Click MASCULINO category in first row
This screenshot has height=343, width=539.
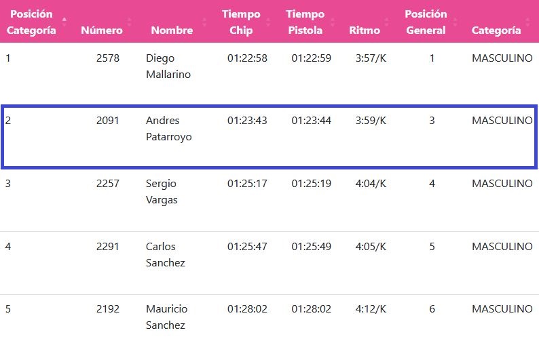click(502, 58)
